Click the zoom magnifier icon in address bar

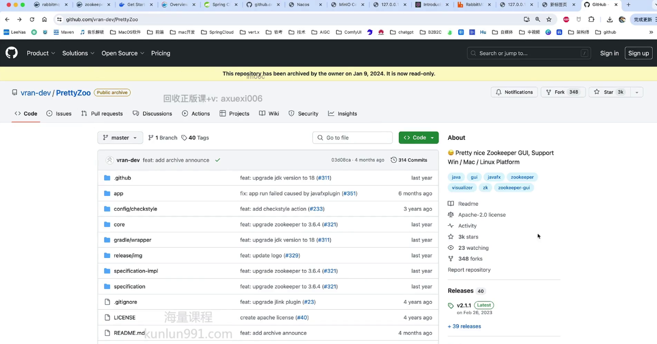[538, 19]
